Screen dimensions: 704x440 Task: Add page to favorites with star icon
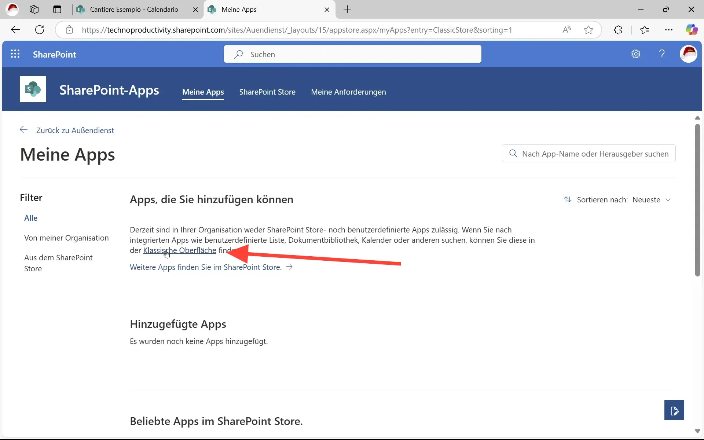(588, 30)
